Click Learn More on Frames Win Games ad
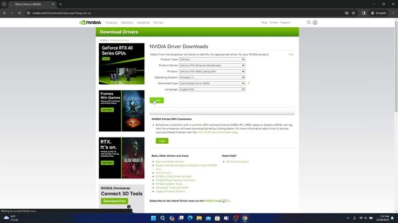Image resolution: width=398 pixels, height=223 pixels. pos(108,110)
